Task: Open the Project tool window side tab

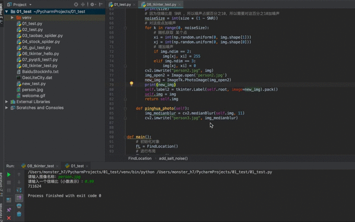Action: pyautogui.click(x=2, y=14)
